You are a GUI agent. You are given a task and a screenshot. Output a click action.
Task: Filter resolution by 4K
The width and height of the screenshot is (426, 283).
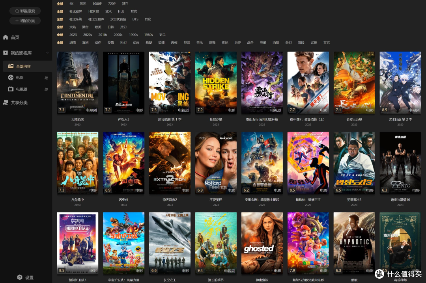[x=71, y=4]
